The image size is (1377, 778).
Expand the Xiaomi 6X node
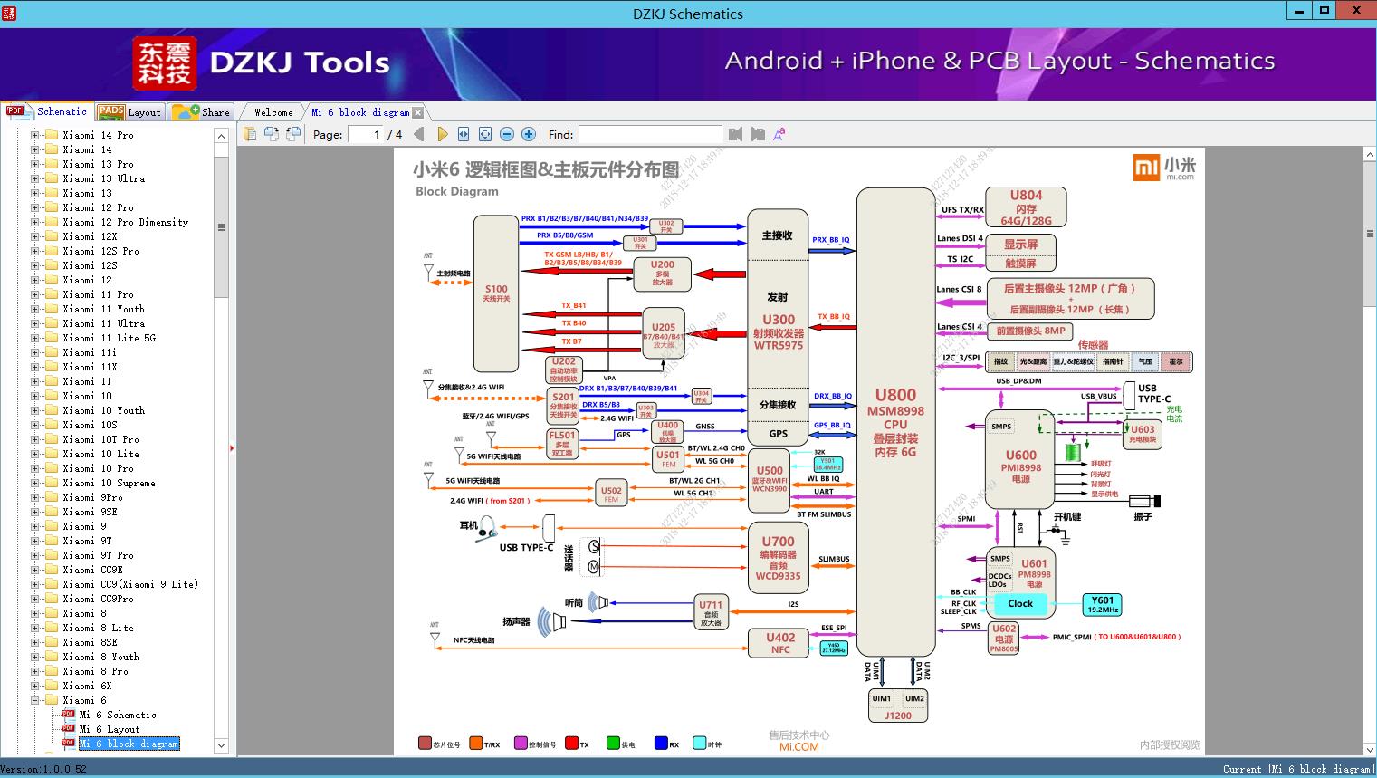(x=34, y=686)
